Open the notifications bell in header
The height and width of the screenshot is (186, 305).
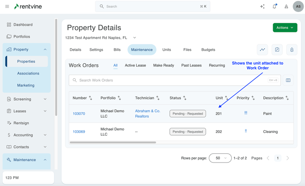pyautogui.click(x=274, y=7)
